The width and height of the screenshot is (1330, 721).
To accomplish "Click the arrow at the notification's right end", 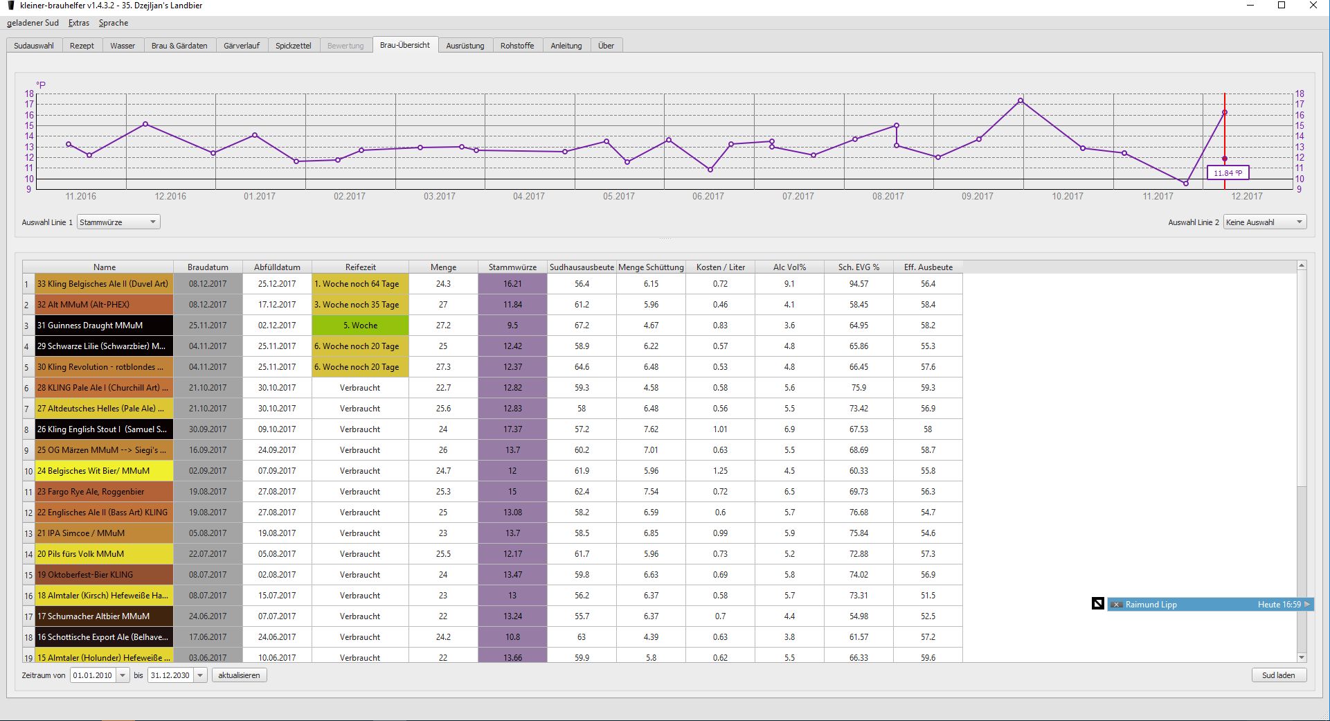I will click(1307, 605).
